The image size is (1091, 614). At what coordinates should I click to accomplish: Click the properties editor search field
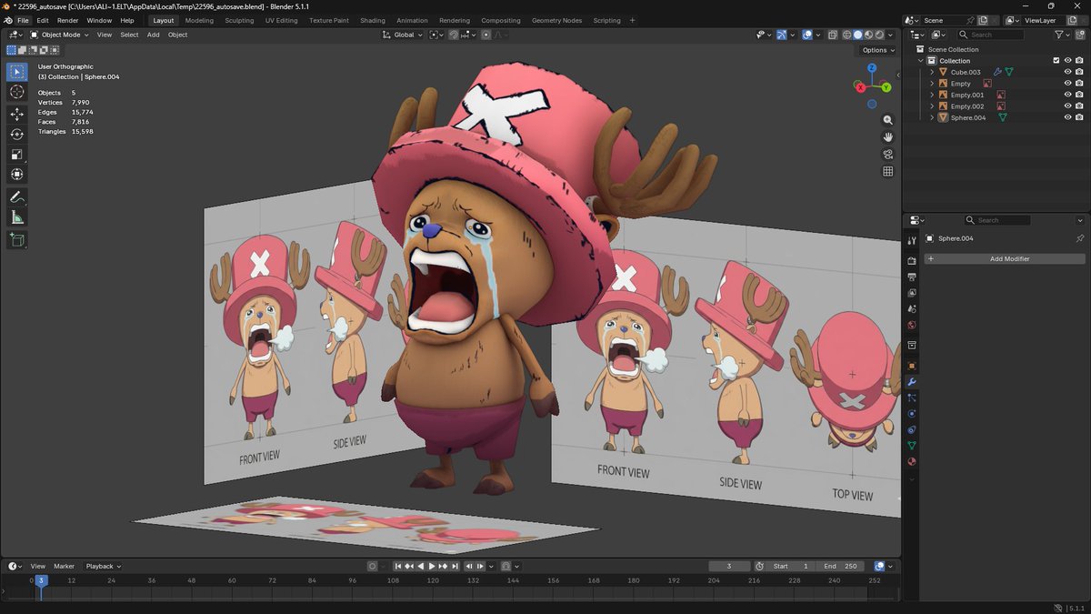pyautogui.click(x=997, y=220)
